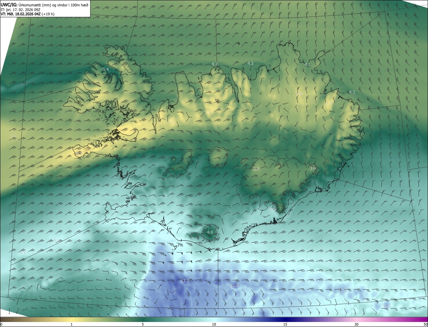This screenshot has height=327, width=428.
Task: Click the initial time line "IT: þri. 17. 02. 2026 09Z"
Action: tap(20, 10)
